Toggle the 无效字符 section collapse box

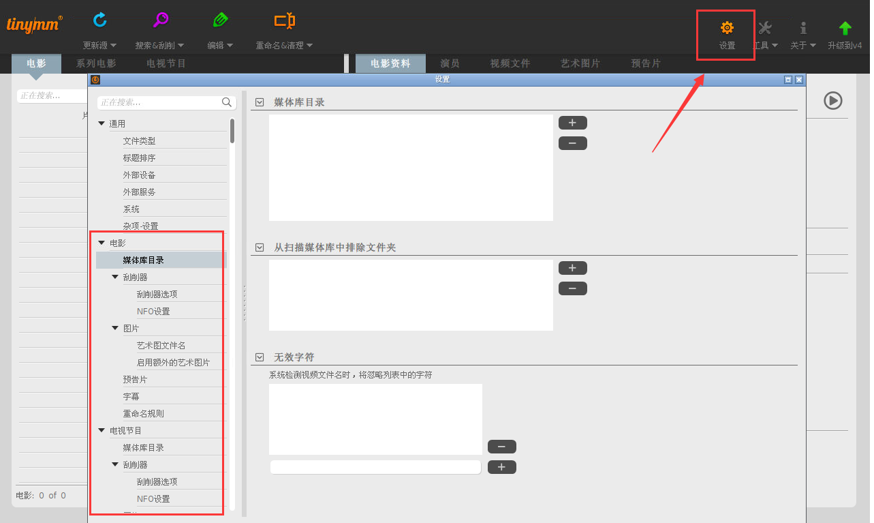coord(260,357)
